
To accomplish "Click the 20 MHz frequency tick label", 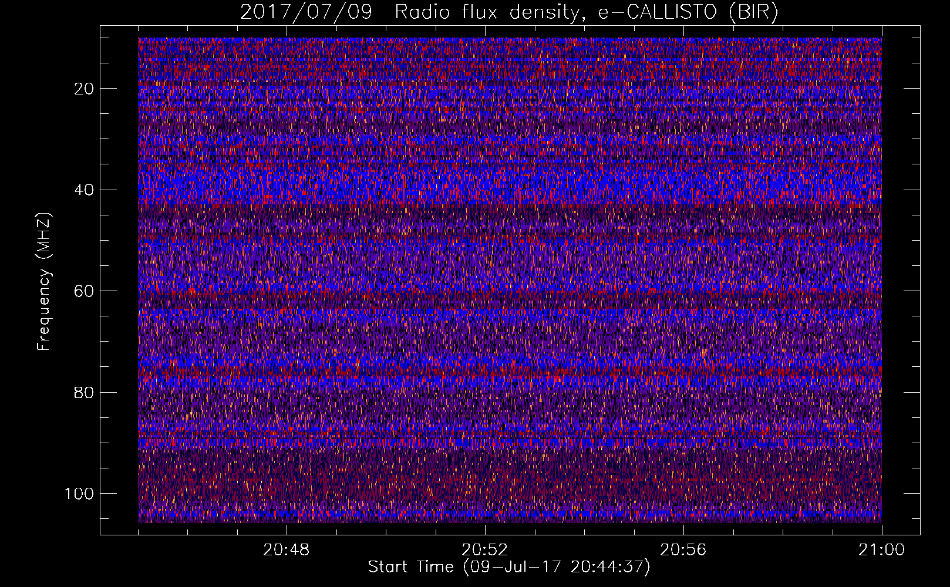I will point(85,89).
